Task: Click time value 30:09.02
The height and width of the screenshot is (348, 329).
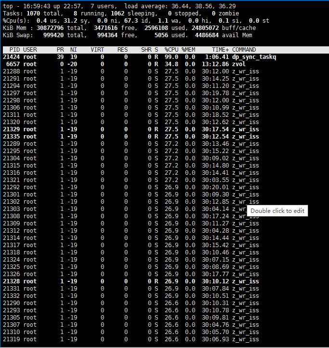Action: (215, 158)
